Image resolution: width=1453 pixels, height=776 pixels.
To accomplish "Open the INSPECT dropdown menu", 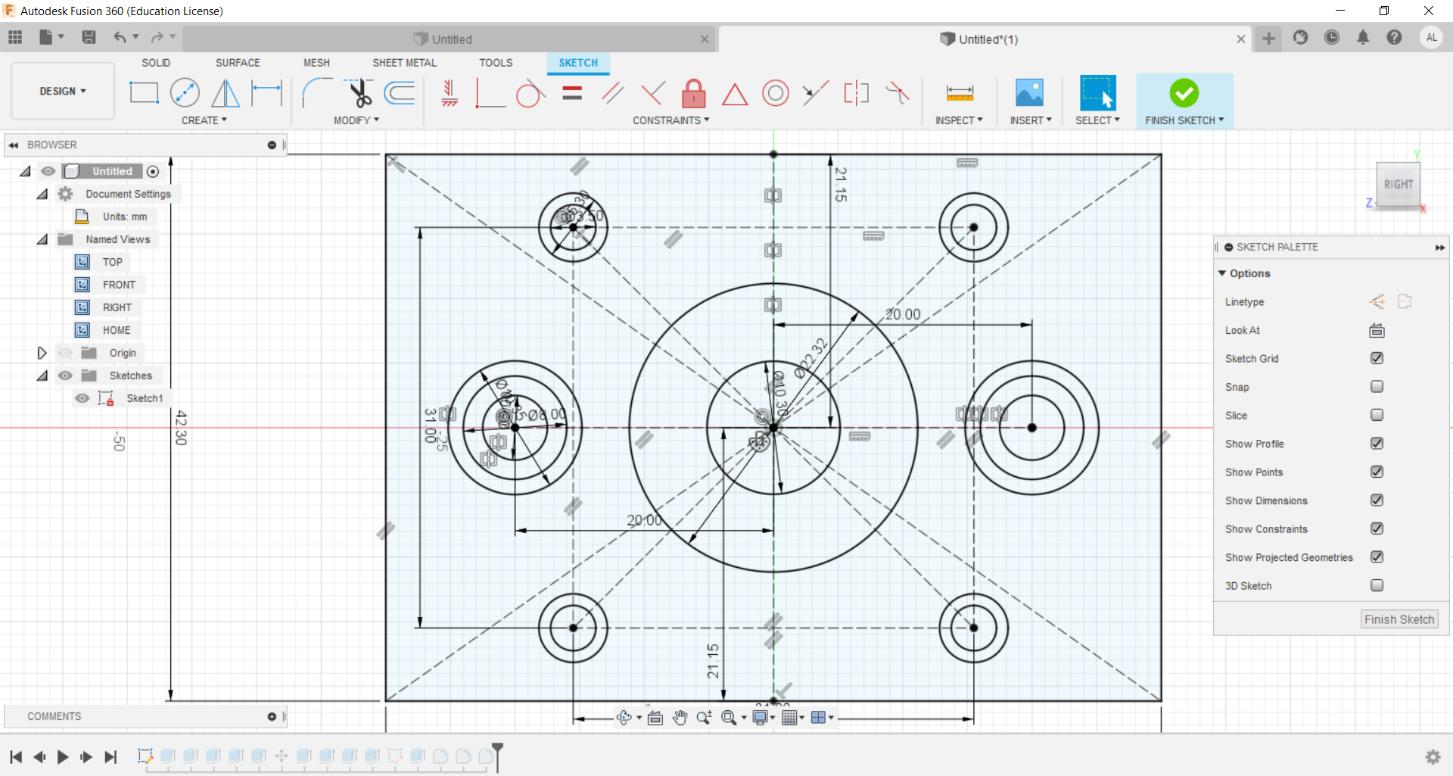I will (959, 120).
